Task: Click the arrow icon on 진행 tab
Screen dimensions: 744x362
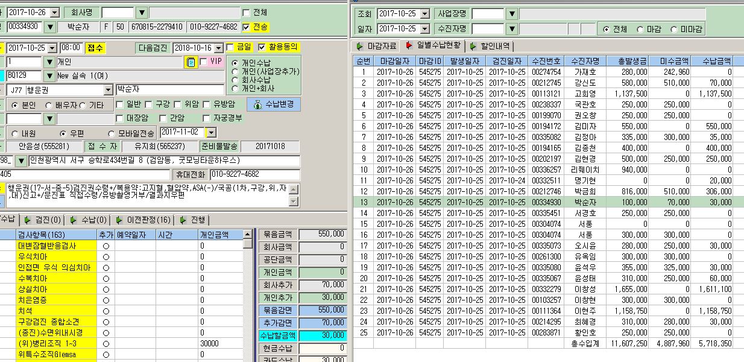Action: click(x=184, y=220)
